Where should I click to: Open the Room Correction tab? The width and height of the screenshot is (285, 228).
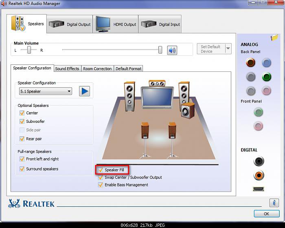(97, 69)
